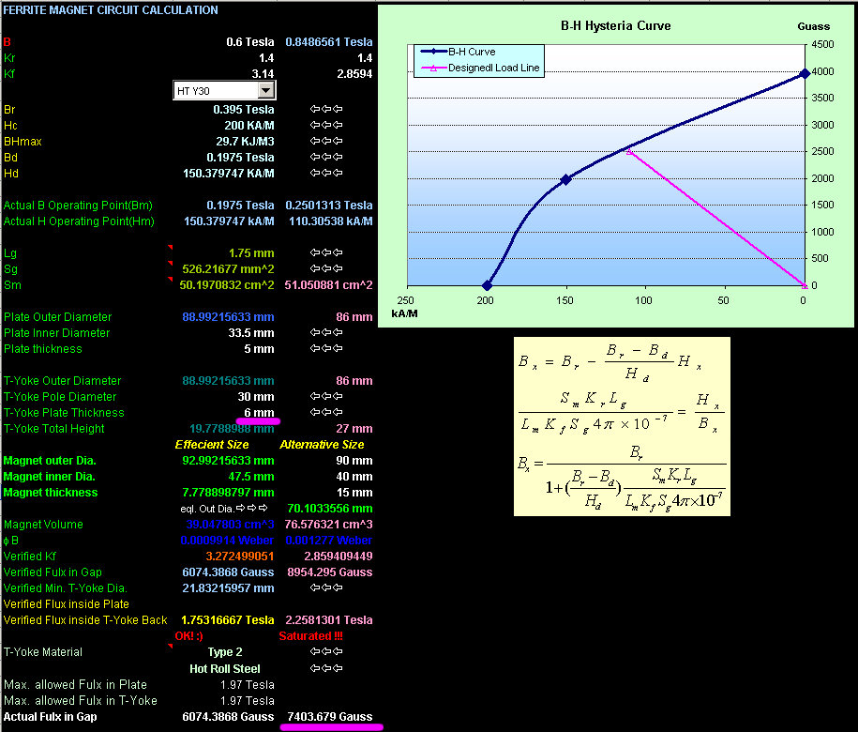This screenshot has width=858, height=732.
Task: Click the arrows next to Lg 1.75 mm
Action: click(x=325, y=253)
